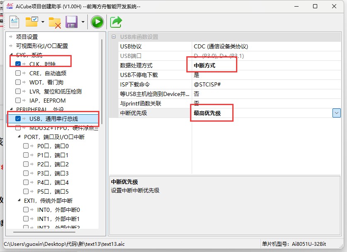Minimize the AiCube window

click(296, 6)
